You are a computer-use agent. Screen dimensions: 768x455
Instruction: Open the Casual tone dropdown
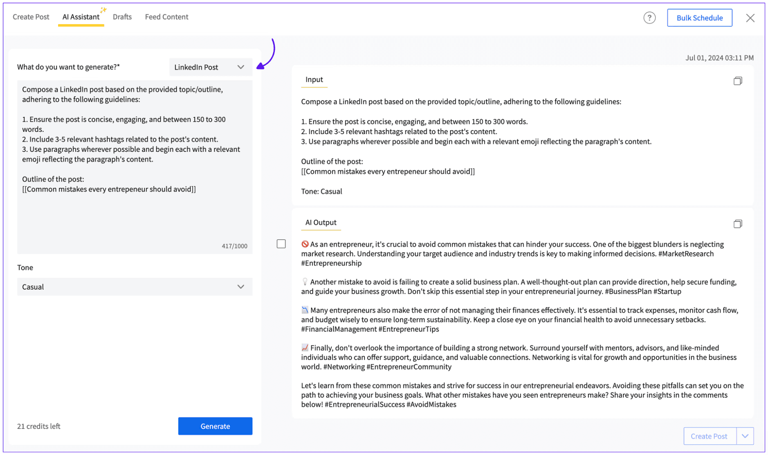click(x=135, y=287)
